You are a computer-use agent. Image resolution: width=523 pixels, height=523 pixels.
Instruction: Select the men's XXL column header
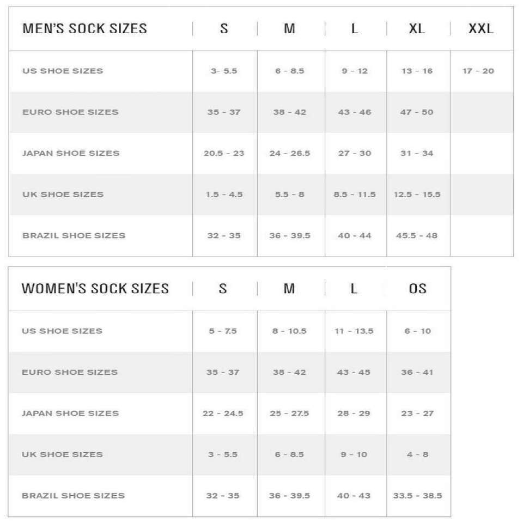tap(481, 29)
